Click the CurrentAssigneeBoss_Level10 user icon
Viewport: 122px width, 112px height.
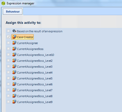[14, 55]
